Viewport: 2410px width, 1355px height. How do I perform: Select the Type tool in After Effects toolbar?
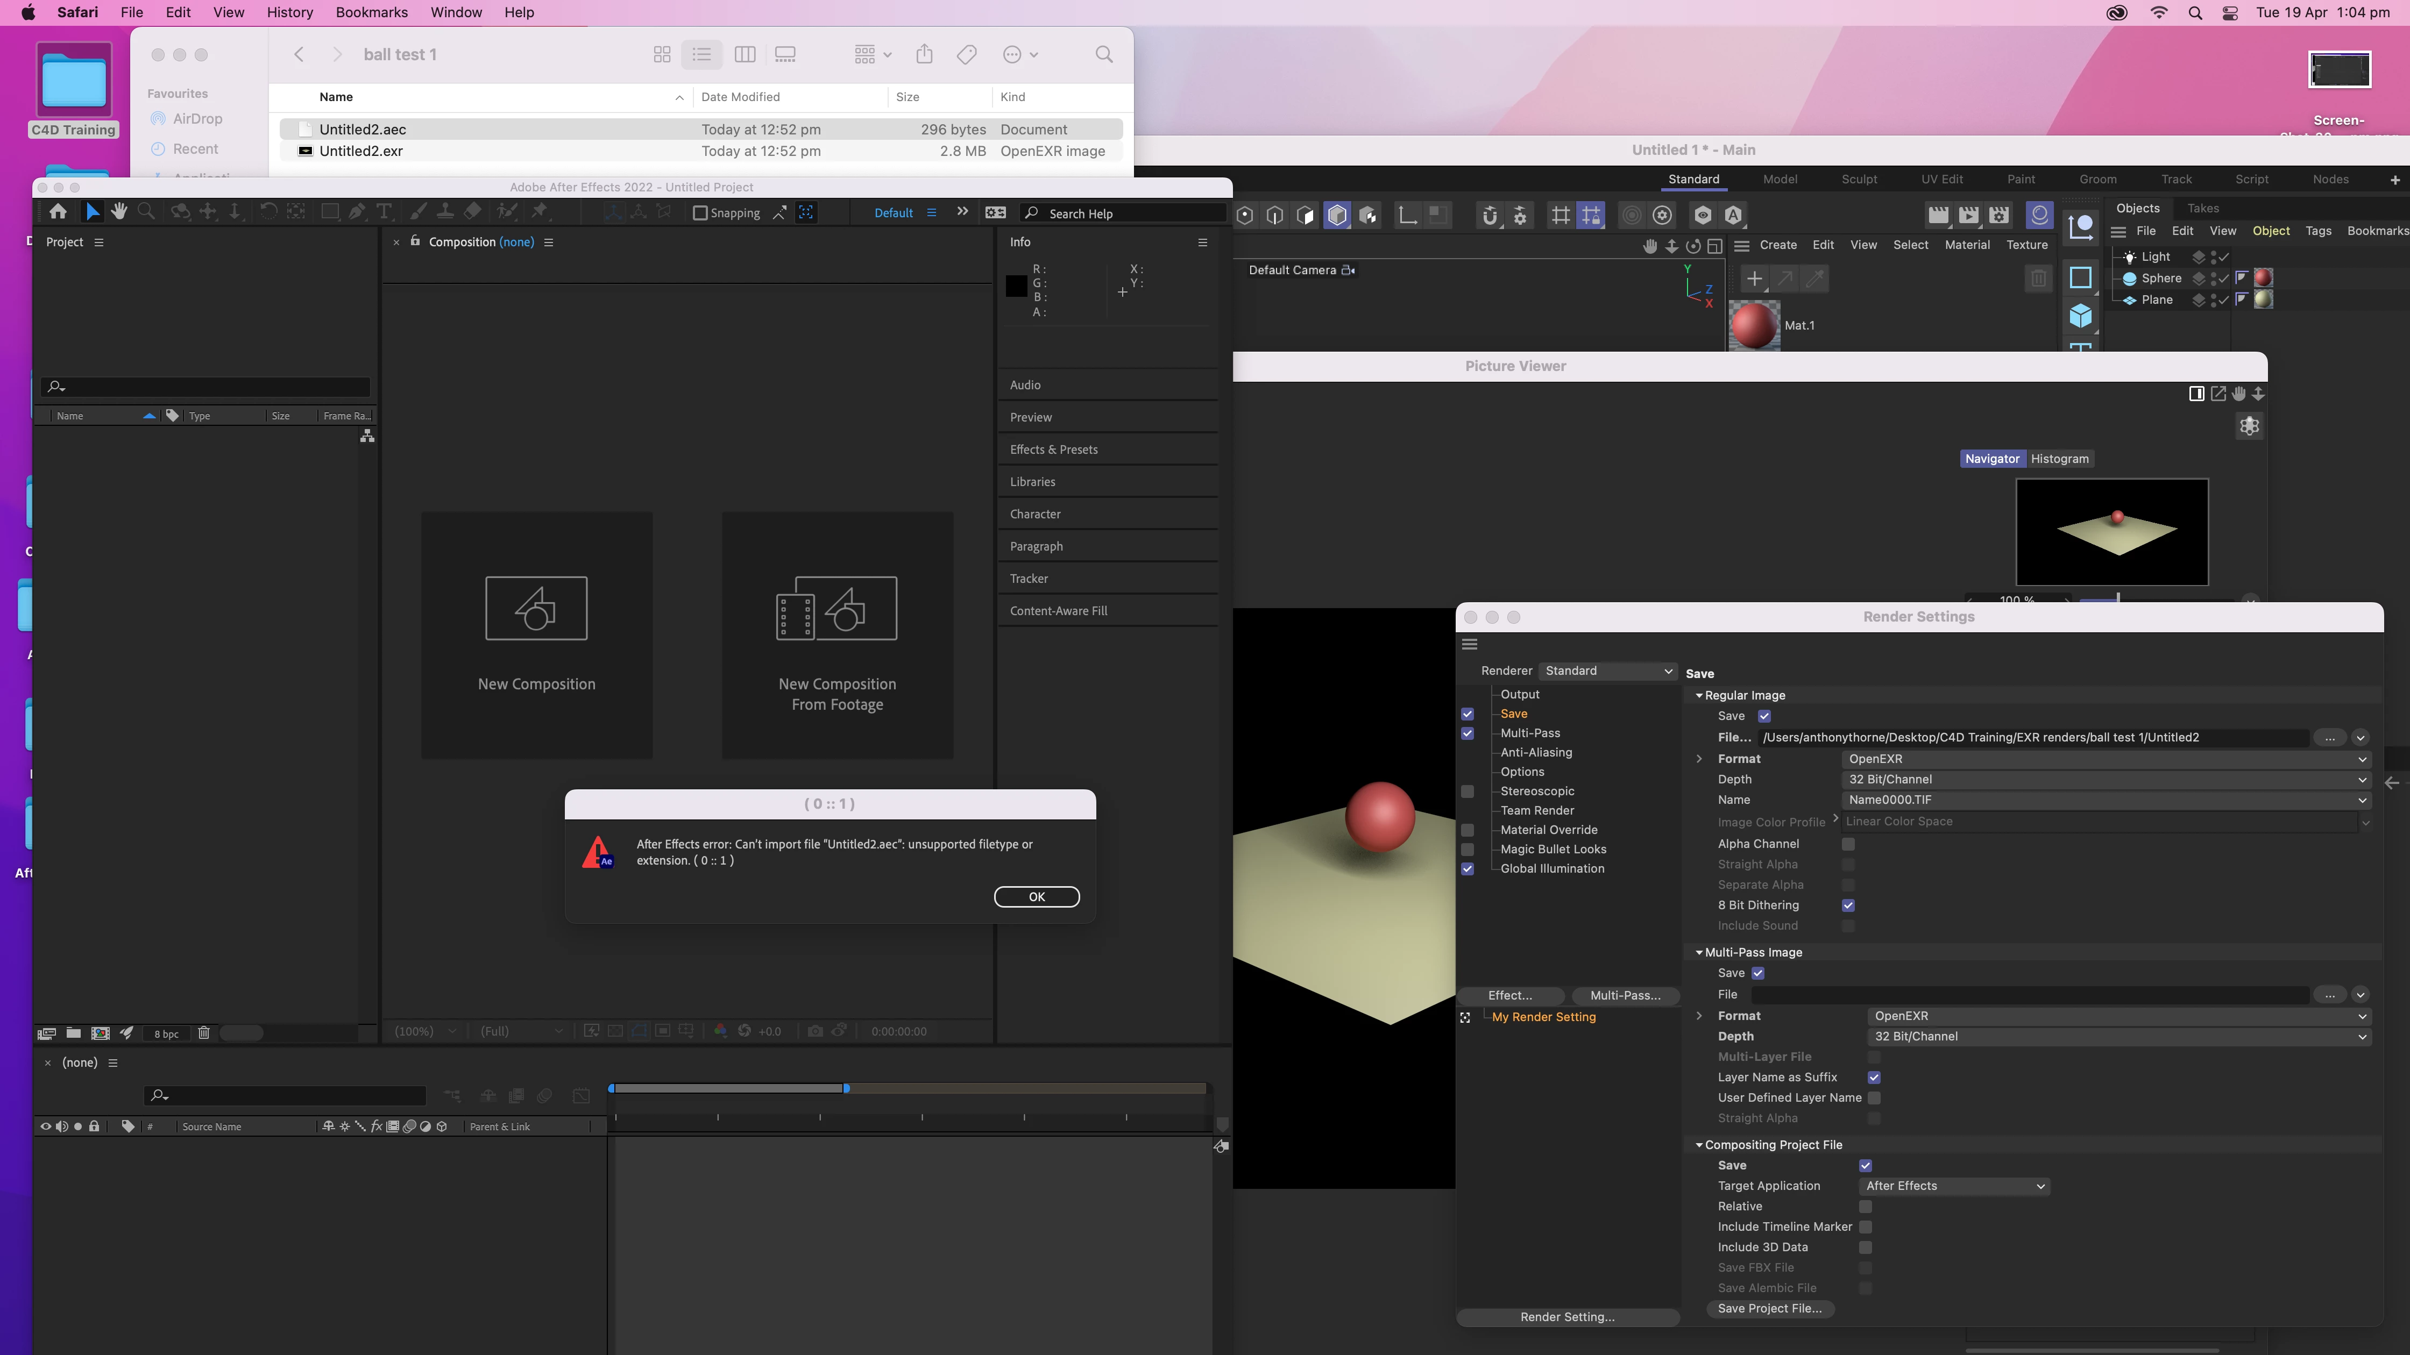tap(384, 212)
